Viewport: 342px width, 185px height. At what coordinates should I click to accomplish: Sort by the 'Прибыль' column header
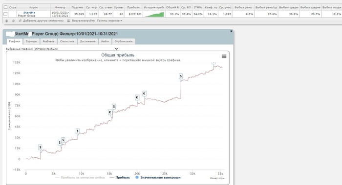pyautogui.click(x=133, y=7)
